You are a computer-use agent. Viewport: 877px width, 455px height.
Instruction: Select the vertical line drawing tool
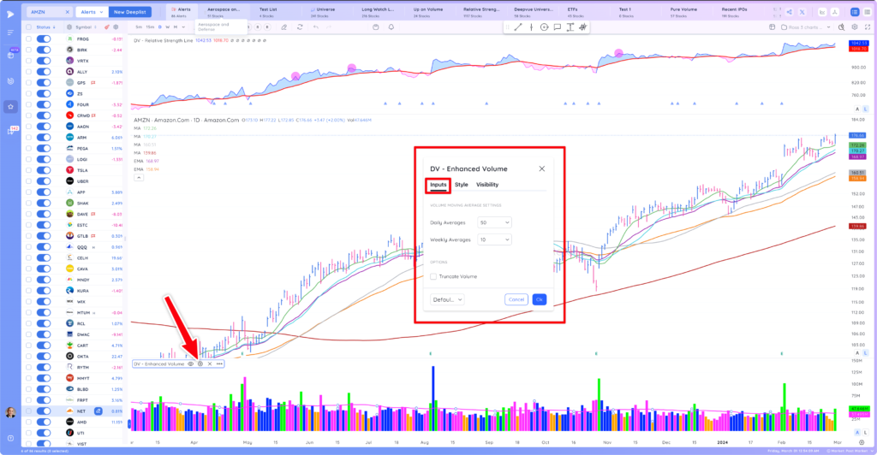[531, 27]
